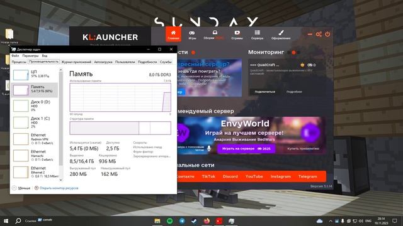The height and width of the screenshot is (226, 403).
Task: Click 'Купить привилегию' on EnvyWorld banner
Action: tap(303, 149)
